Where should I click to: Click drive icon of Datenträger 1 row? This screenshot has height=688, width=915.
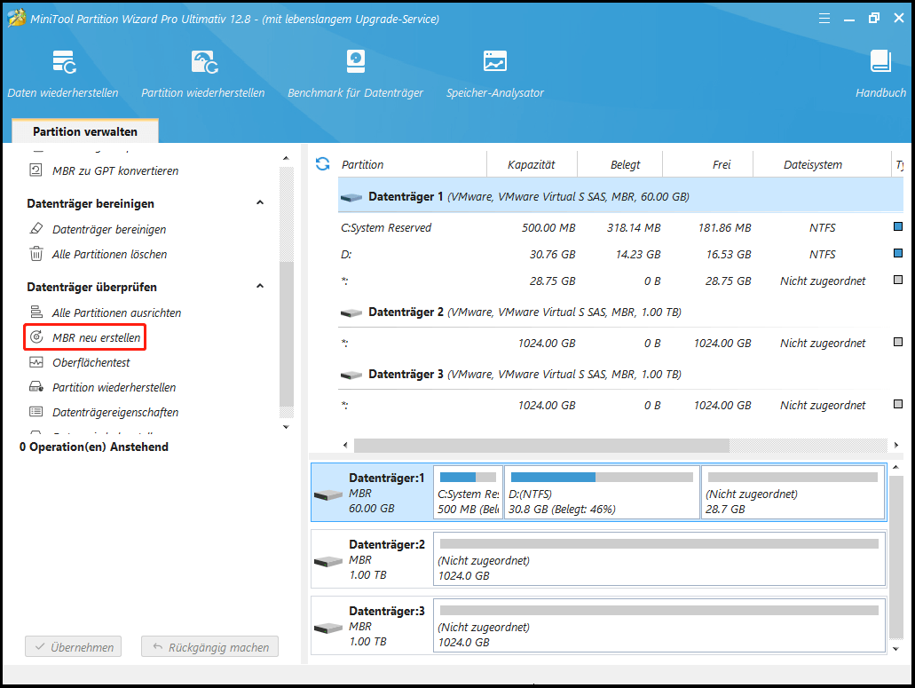(351, 197)
